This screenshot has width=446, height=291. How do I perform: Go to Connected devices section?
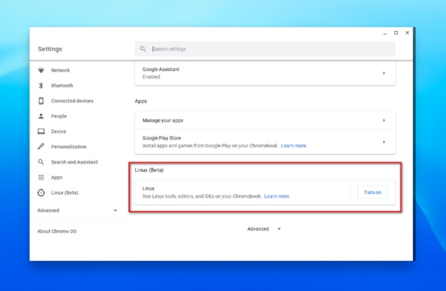pos(72,101)
